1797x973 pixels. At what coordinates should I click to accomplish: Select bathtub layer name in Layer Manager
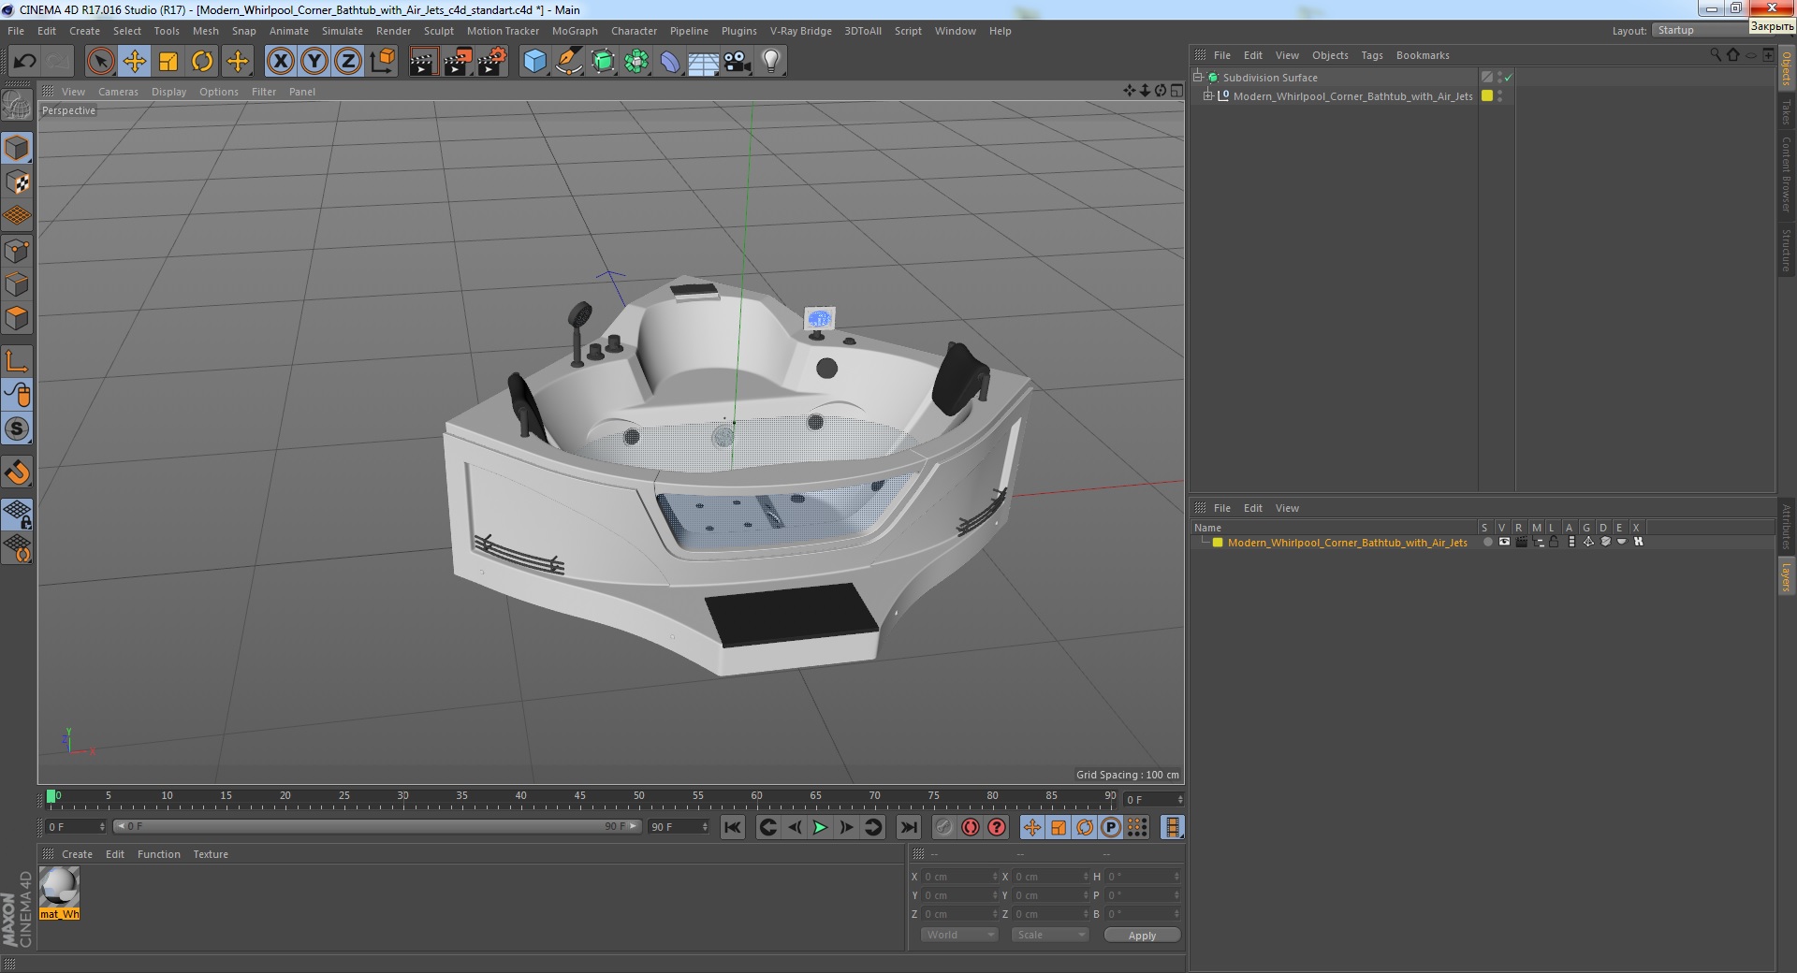point(1347,543)
